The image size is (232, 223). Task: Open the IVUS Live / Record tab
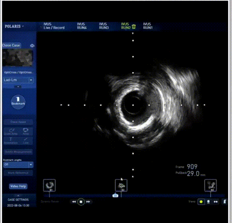(x=54, y=26)
